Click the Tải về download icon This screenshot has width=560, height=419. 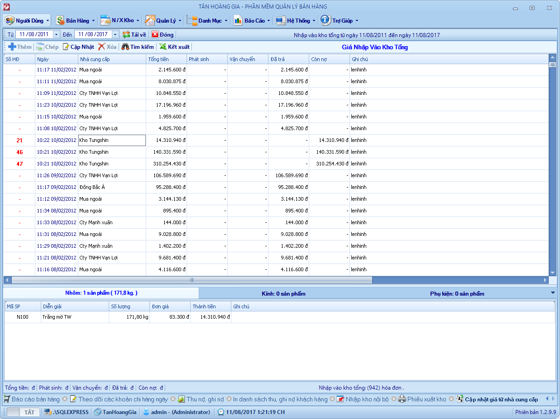coord(126,35)
